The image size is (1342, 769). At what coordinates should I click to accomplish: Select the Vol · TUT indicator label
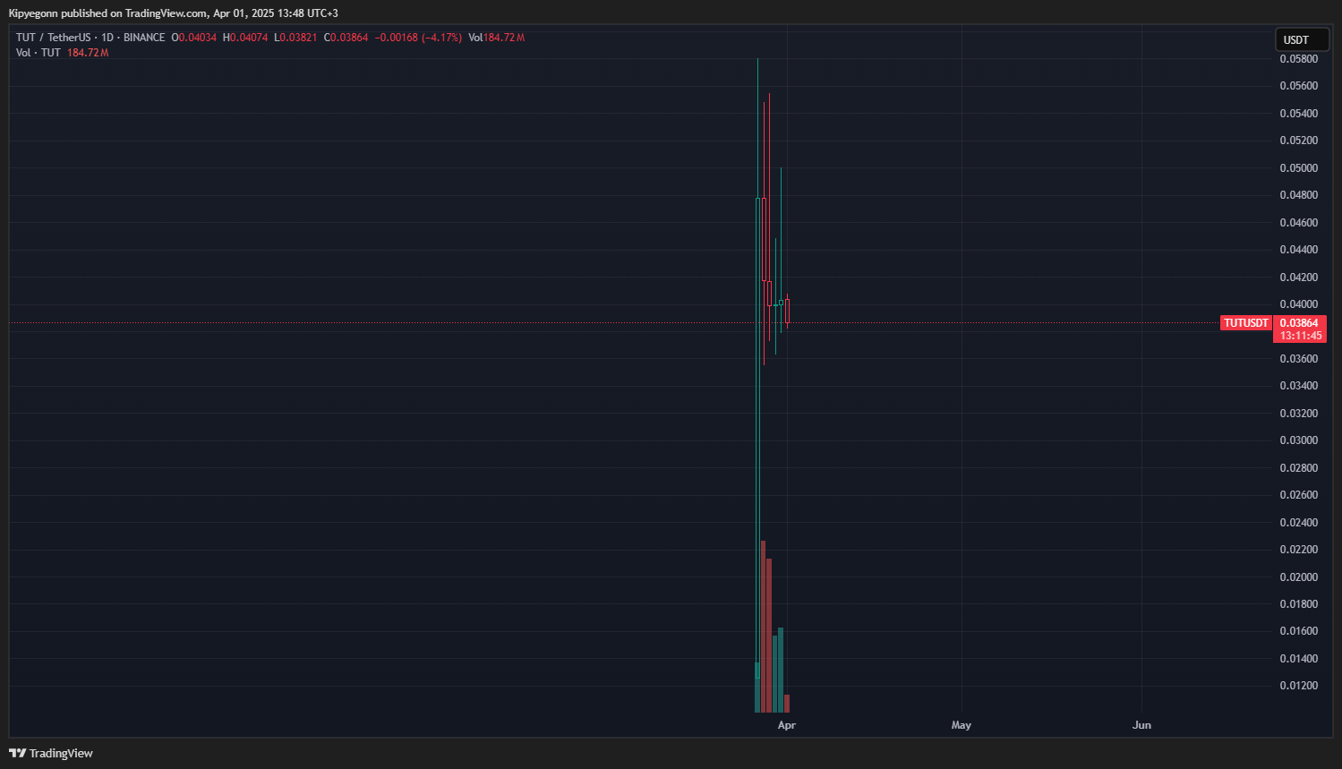pyautogui.click(x=38, y=53)
